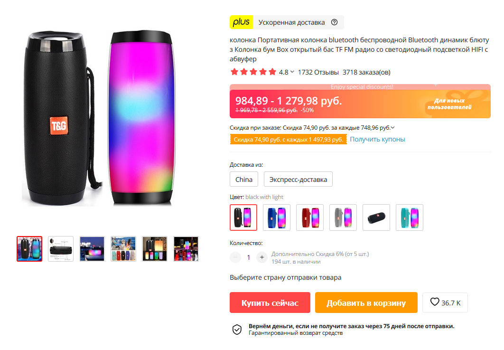Click the plus quantity button

[261, 257]
